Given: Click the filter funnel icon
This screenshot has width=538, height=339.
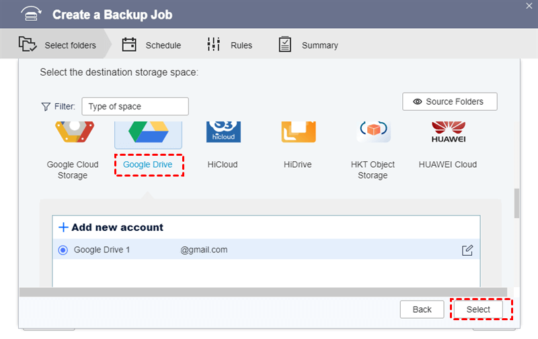Looking at the screenshot, I should click(46, 106).
